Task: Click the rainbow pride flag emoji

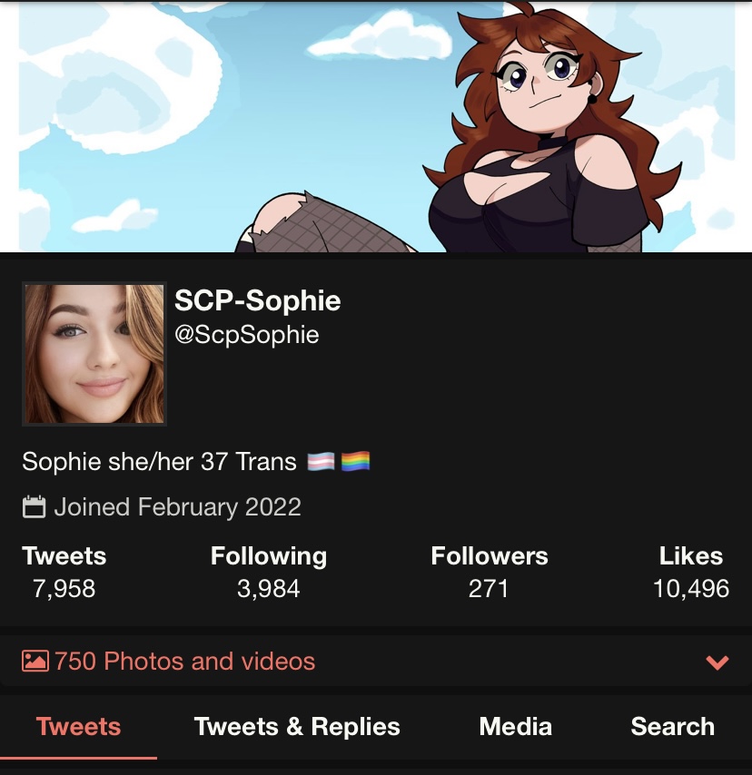Action: (x=355, y=462)
